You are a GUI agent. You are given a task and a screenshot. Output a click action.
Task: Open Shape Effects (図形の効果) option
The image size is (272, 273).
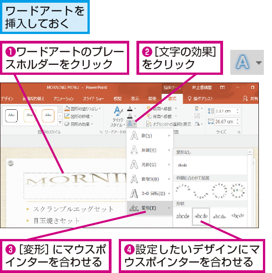pyautogui.click(x=78, y=124)
